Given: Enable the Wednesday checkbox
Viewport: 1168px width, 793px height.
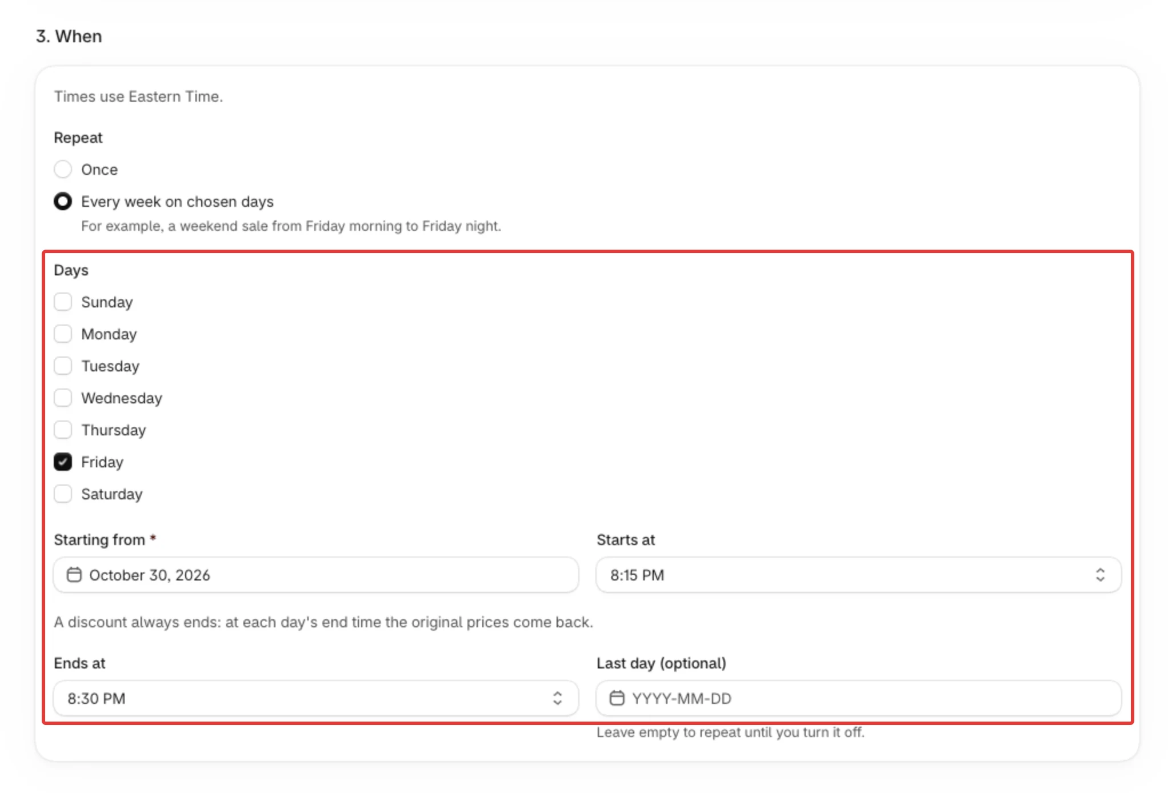Looking at the screenshot, I should 63,398.
